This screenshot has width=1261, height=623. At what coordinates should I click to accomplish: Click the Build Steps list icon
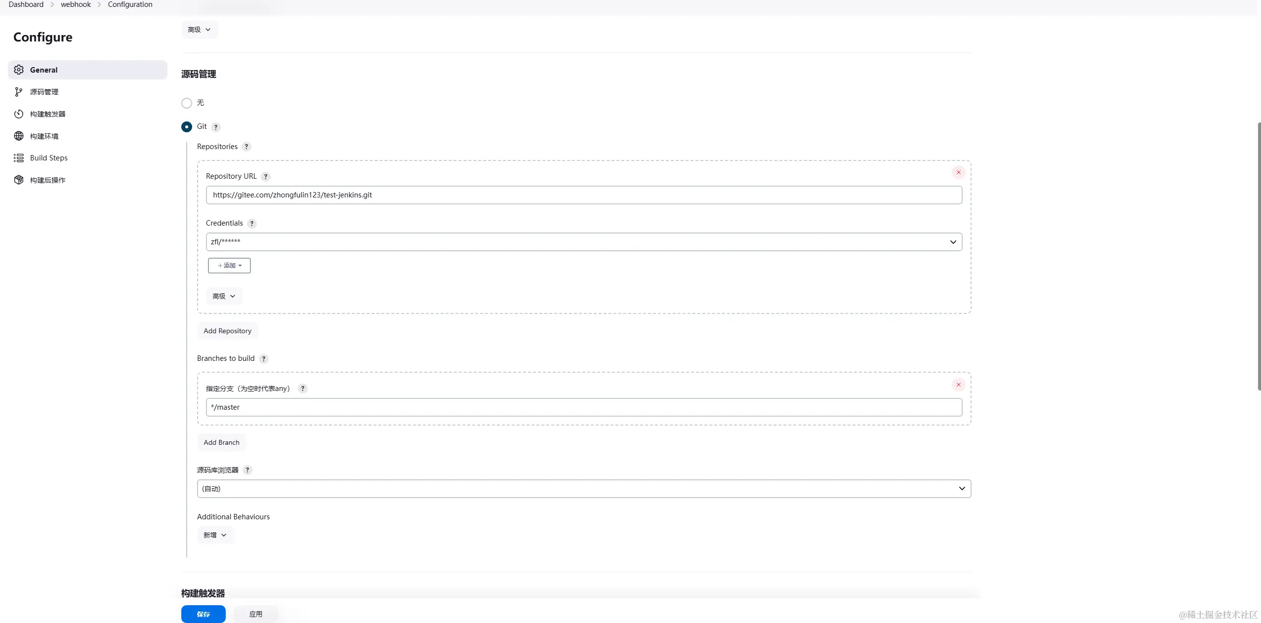(x=19, y=158)
